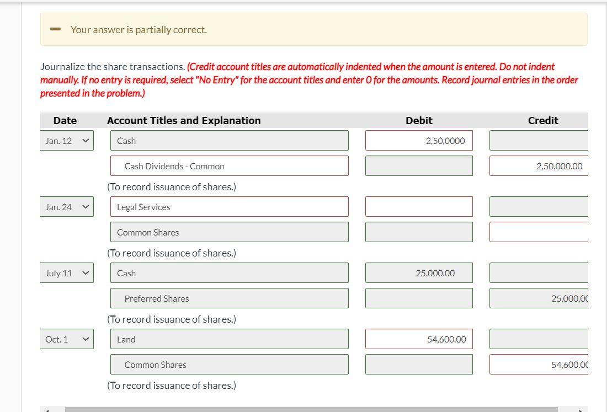Click the Common Shares field under Jan. 24
The height and width of the screenshot is (412, 607).
point(229,232)
